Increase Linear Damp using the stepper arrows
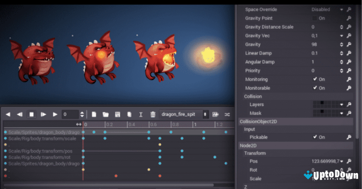Viewport: 362px width, 189px height. click(x=342, y=53)
